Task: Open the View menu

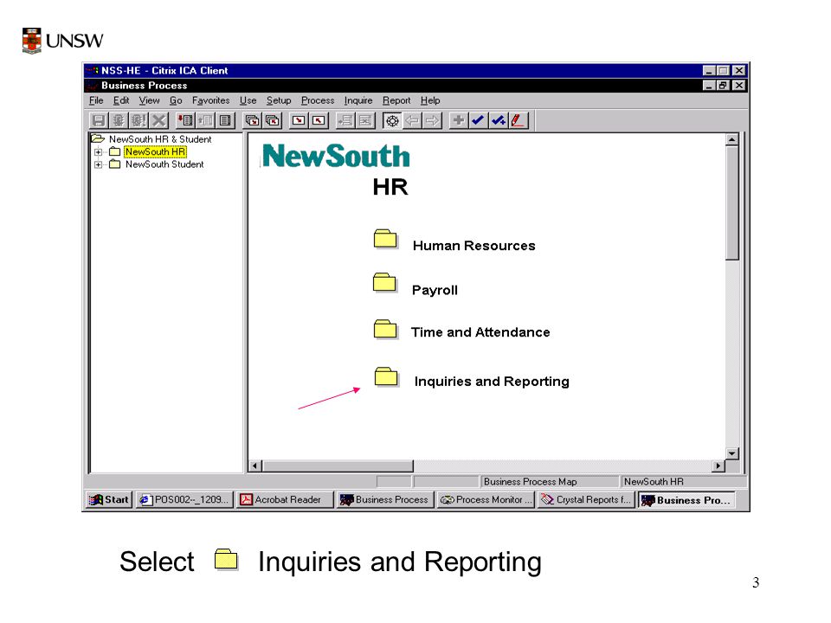Action: (x=150, y=100)
